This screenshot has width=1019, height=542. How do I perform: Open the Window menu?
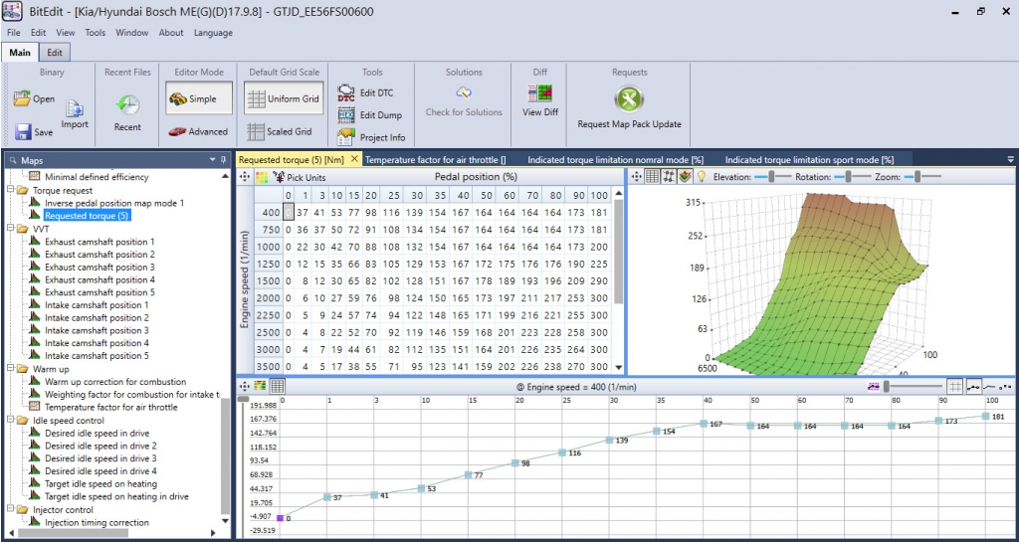click(132, 33)
